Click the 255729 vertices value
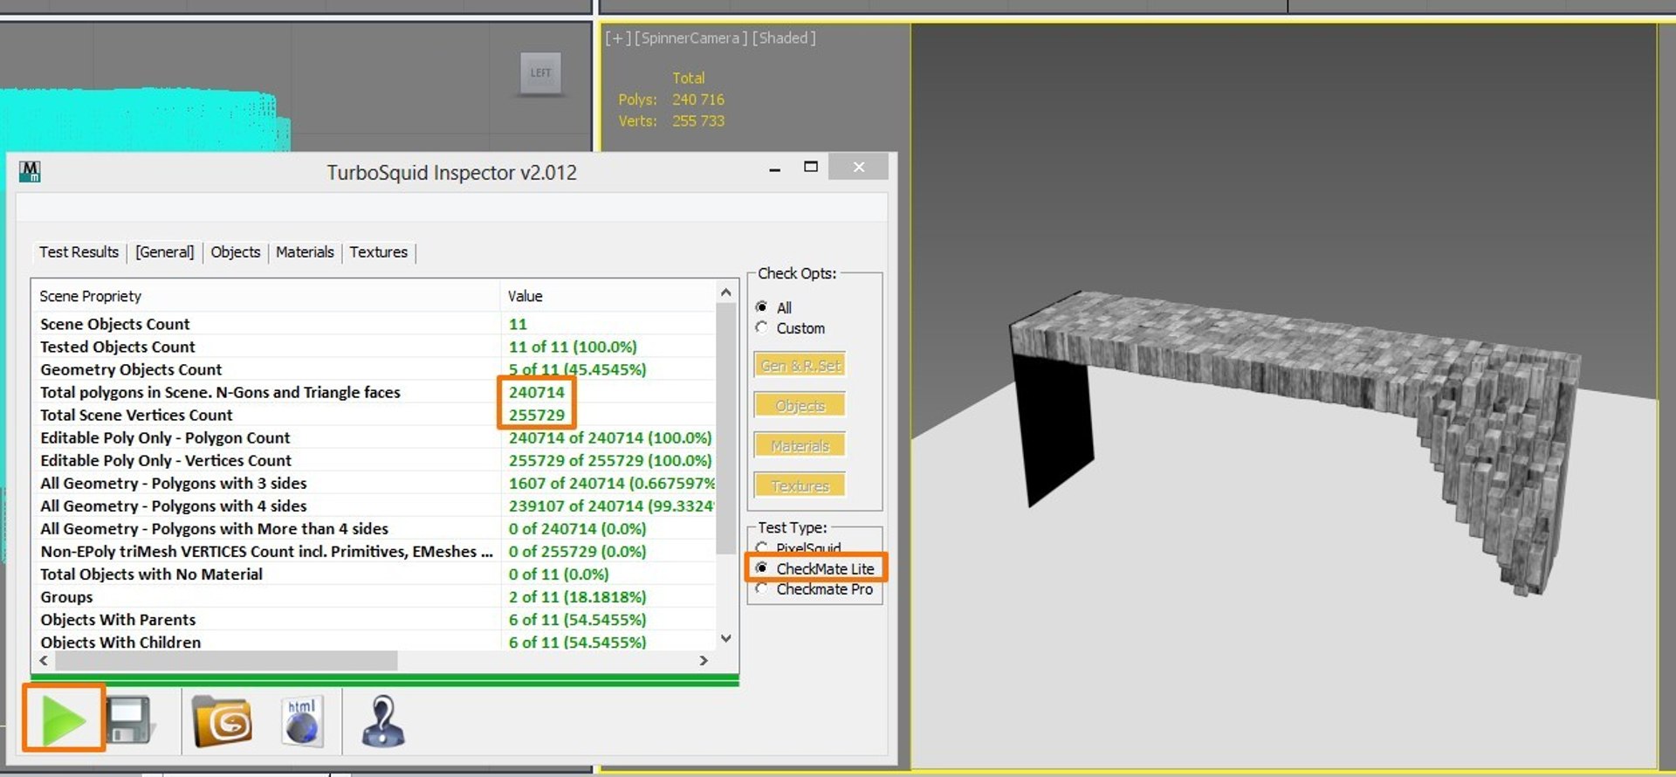Image resolution: width=1676 pixels, height=777 pixels. [x=537, y=416]
